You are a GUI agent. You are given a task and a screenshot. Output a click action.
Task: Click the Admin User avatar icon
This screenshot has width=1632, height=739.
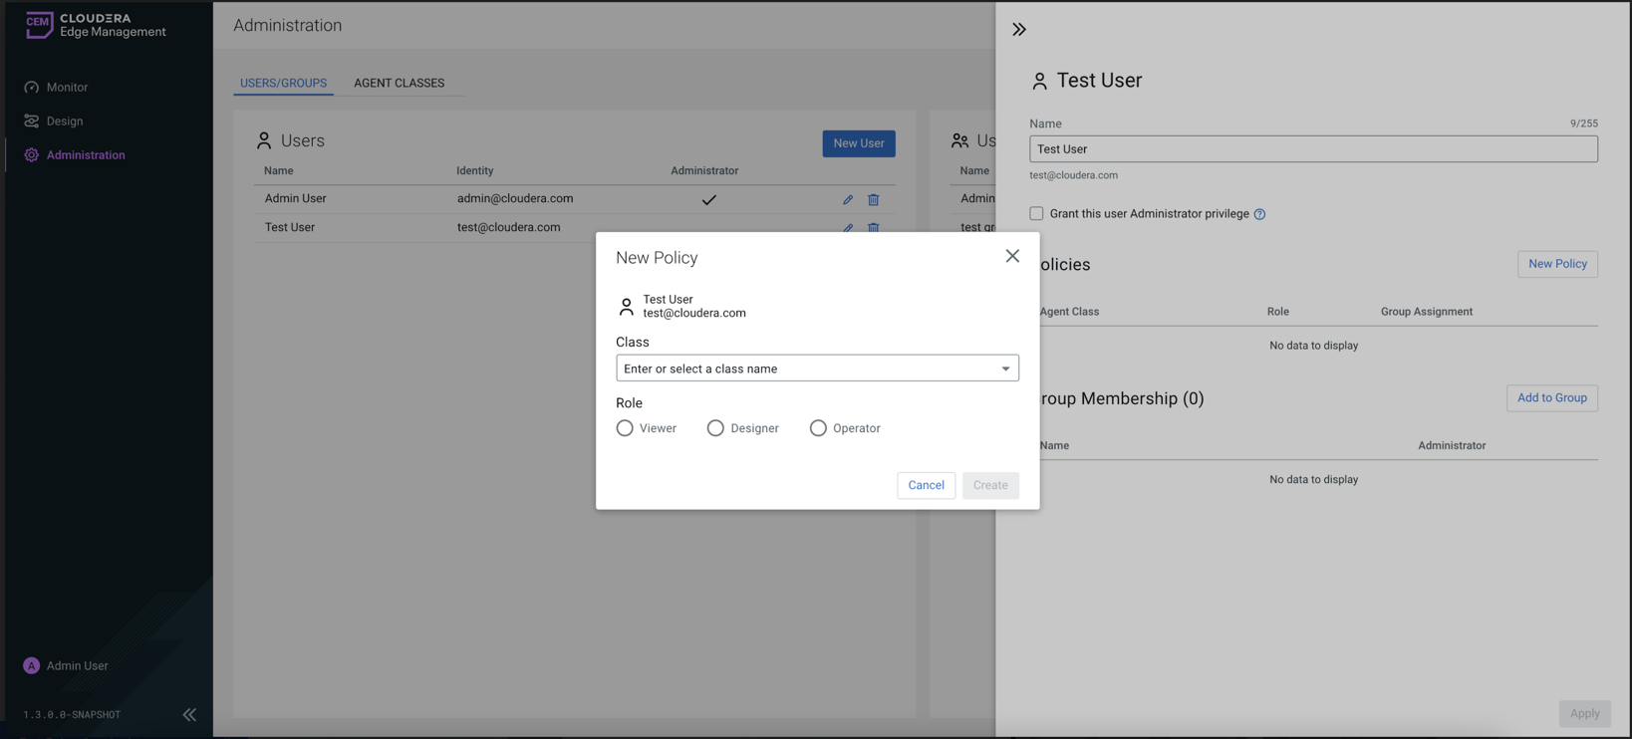click(x=32, y=665)
